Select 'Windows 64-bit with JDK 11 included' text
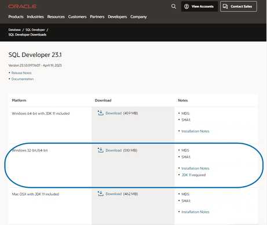The image size is (267, 225). click(x=41, y=114)
